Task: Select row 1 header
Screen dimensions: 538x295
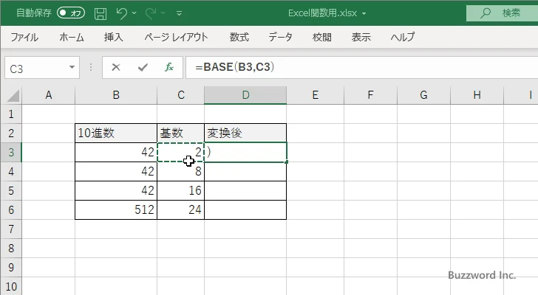Action: (11, 114)
